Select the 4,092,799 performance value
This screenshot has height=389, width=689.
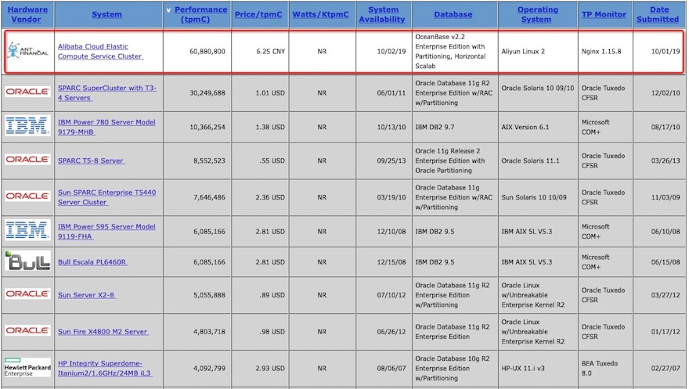[x=209, y=369]
